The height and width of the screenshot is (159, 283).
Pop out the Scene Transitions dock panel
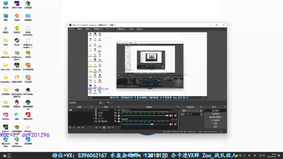(x=201, y=107)
